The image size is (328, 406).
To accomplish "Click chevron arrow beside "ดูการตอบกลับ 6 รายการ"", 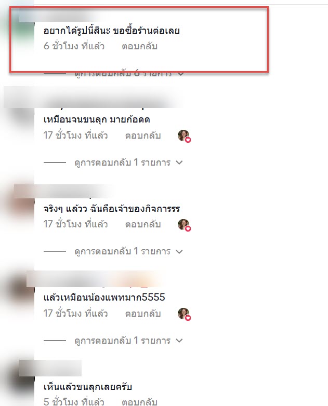I will 181,74.
